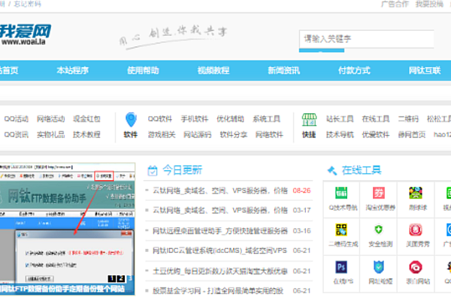Click the blue 软件 category pin icon
The image size is (451, 300).
[131, 120]
